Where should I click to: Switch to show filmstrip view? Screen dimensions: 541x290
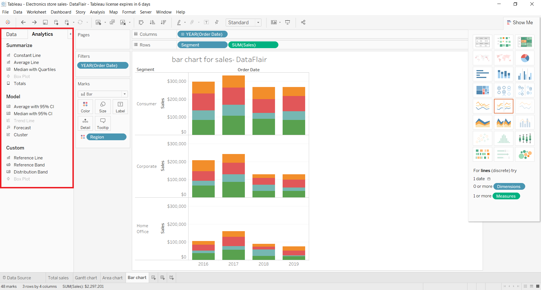531,286
